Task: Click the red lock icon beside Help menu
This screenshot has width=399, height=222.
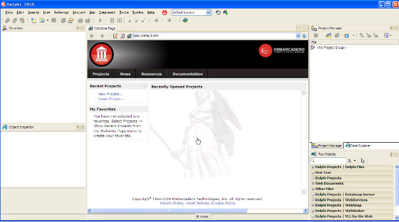Action: [x=165, y=12]
